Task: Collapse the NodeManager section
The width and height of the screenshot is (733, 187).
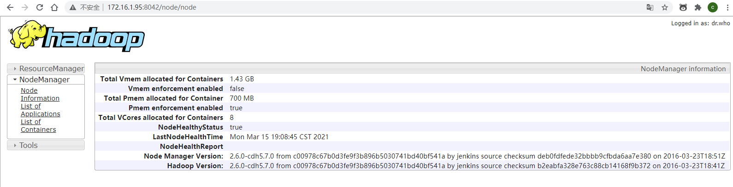Action: [44, 79]
